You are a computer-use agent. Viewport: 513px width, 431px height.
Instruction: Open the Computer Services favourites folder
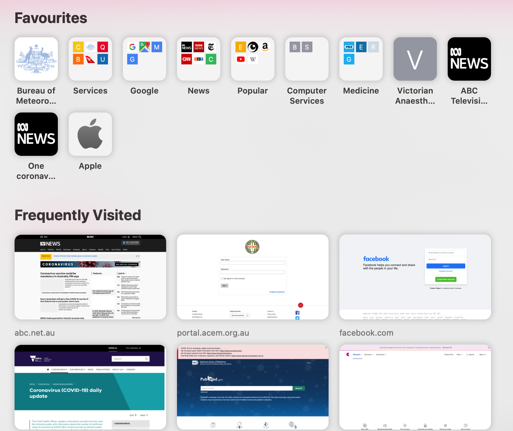[307, 59]
